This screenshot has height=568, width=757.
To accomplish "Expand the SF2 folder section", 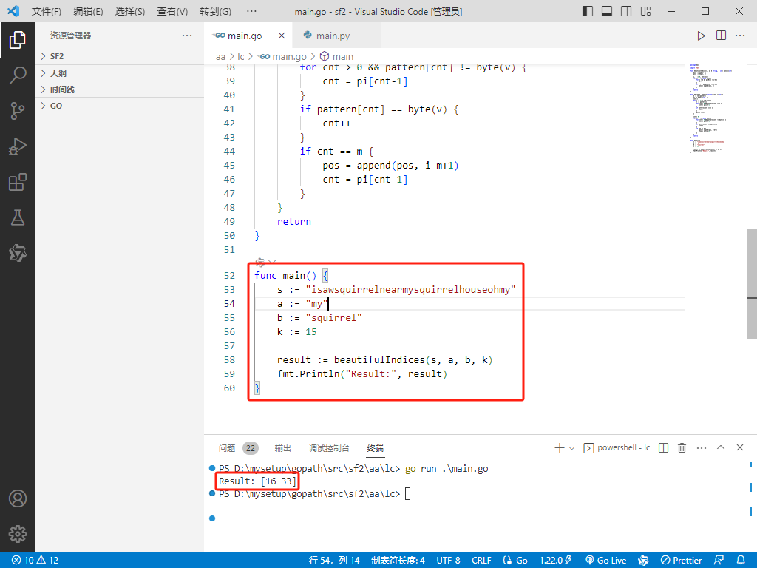I will [120, 56].
